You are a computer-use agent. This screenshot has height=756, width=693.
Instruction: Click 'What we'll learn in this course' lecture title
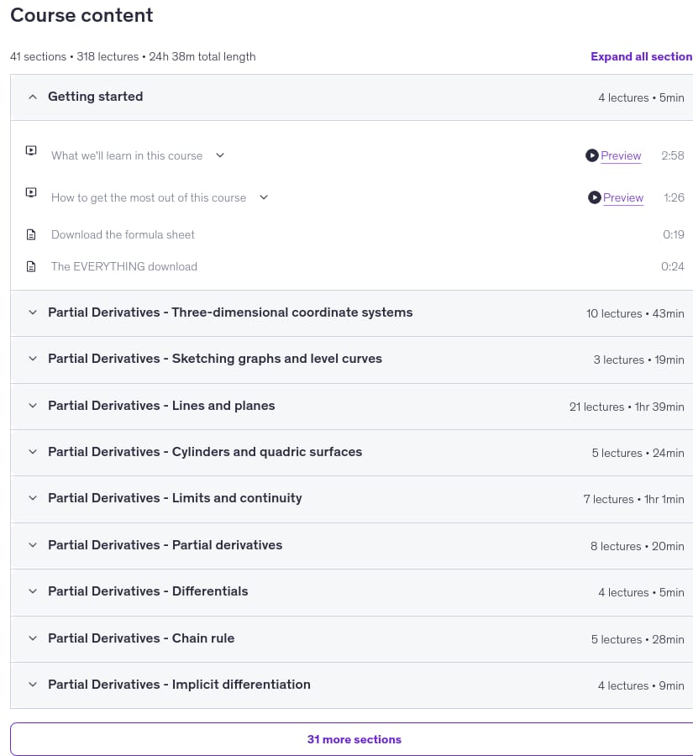click(127, 155)
